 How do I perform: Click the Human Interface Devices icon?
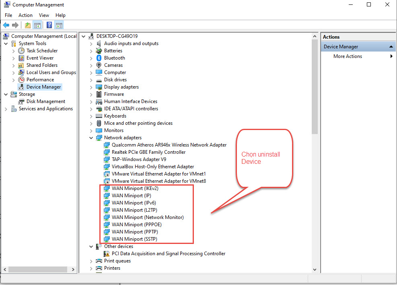coord(99,101)
